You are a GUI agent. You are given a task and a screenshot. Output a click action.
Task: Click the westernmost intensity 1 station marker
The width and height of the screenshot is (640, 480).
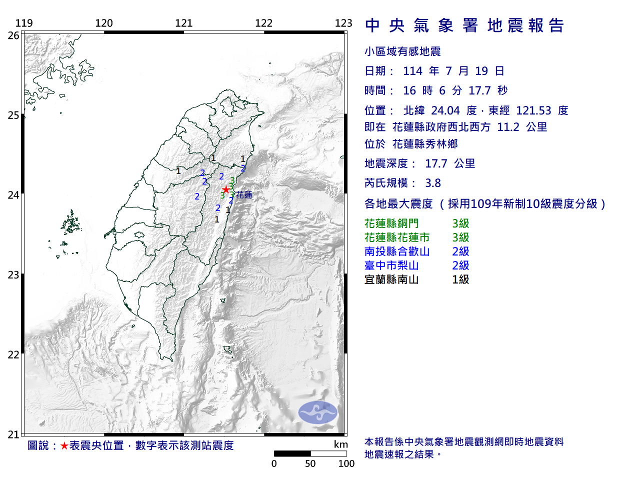click(x=178, y=171)
